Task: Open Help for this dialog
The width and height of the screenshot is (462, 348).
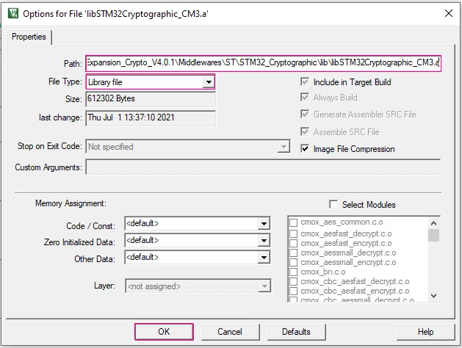Action: click(x=425, y=332)
